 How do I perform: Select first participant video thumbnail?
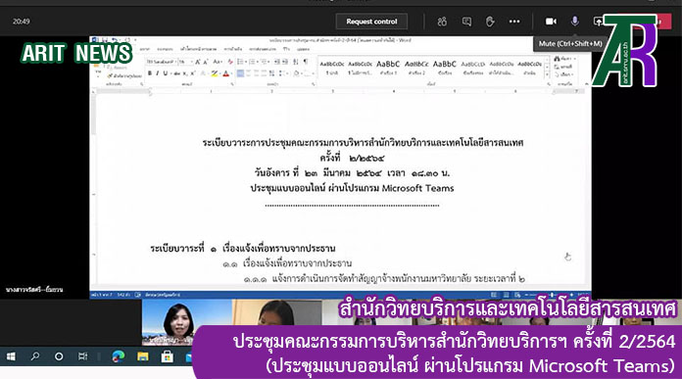pos(187,322)
